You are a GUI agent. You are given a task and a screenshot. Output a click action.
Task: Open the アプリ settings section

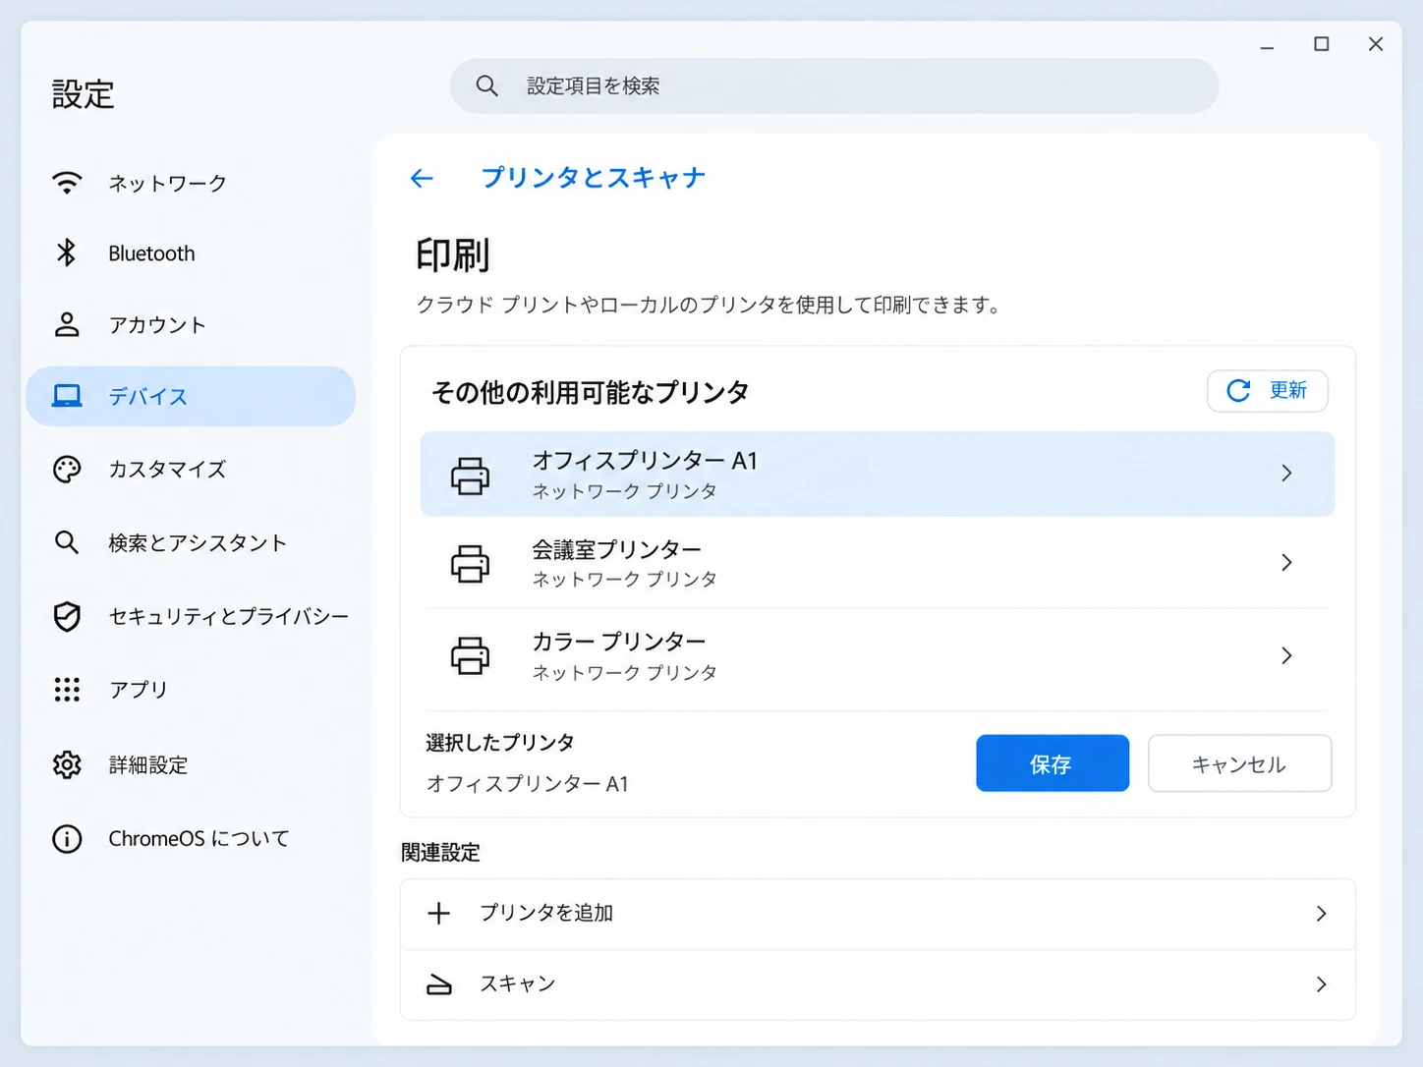point(191,690)
